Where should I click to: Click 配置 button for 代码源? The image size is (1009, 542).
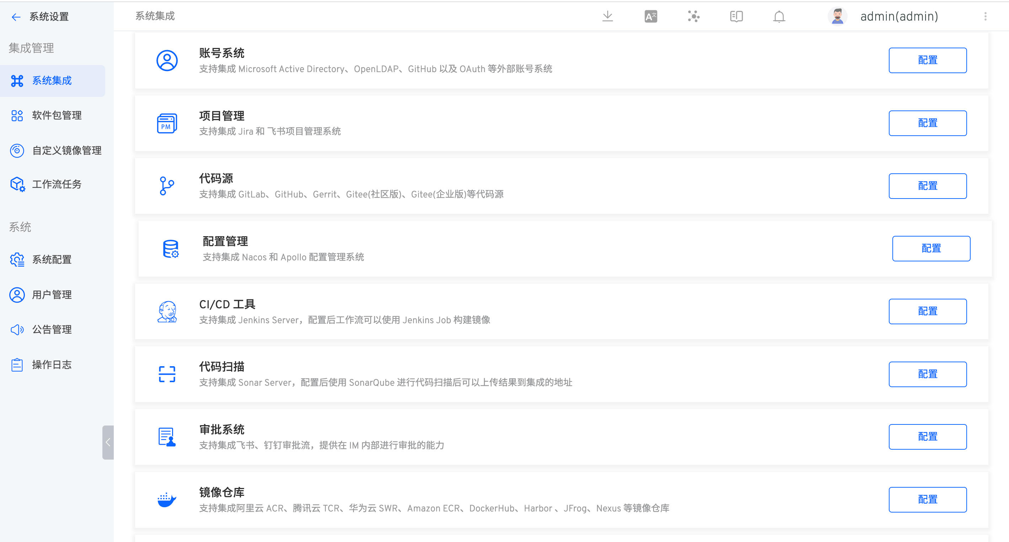click(928, 186)
